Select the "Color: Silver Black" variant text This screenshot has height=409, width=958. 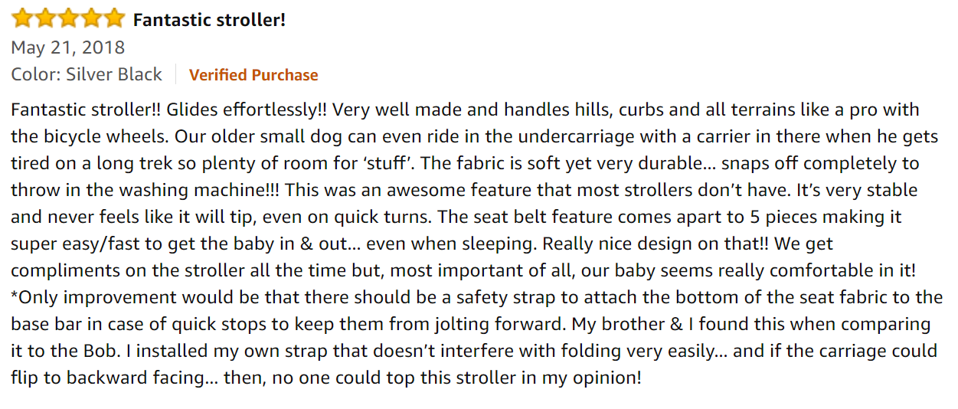(87, 74)
